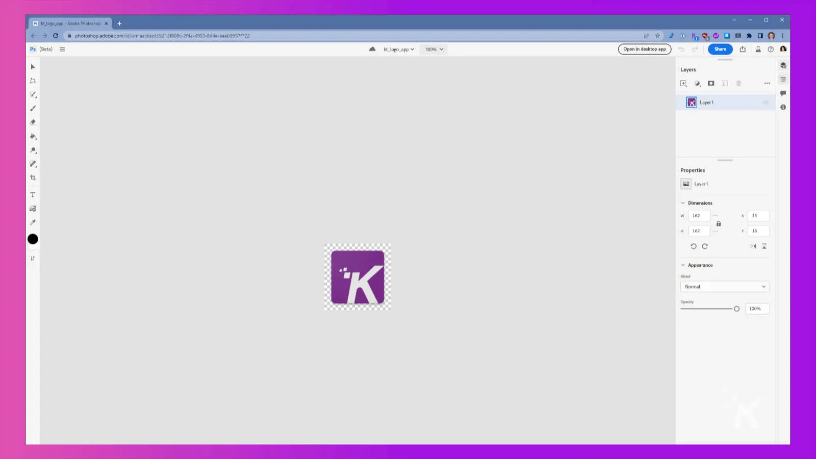Toggle the aspect ratio lock
Screen dimensions: 816x459
click(719, 223)
